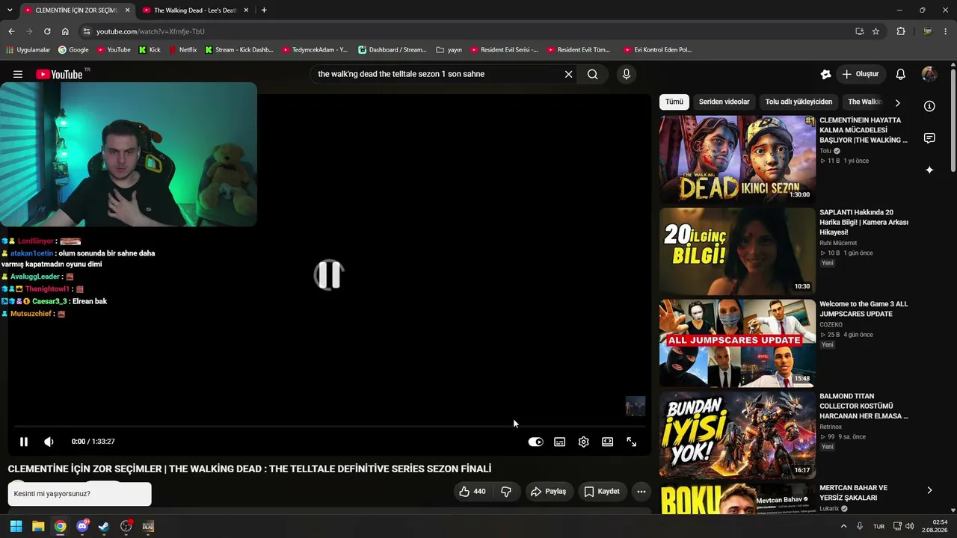
Task: Open player settings gear
Action: 583,442
